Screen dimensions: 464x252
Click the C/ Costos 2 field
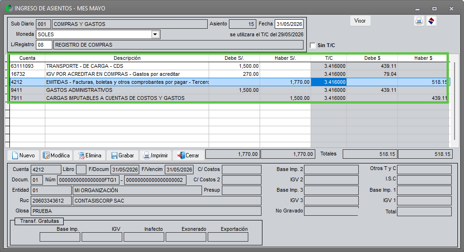pyautogui.click(x=242, y=180)
